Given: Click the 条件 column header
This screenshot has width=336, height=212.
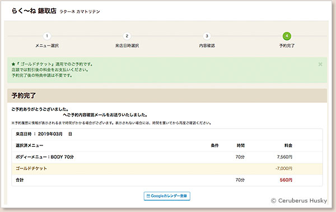Looking at the screenshot, I should tap(214, 145).
